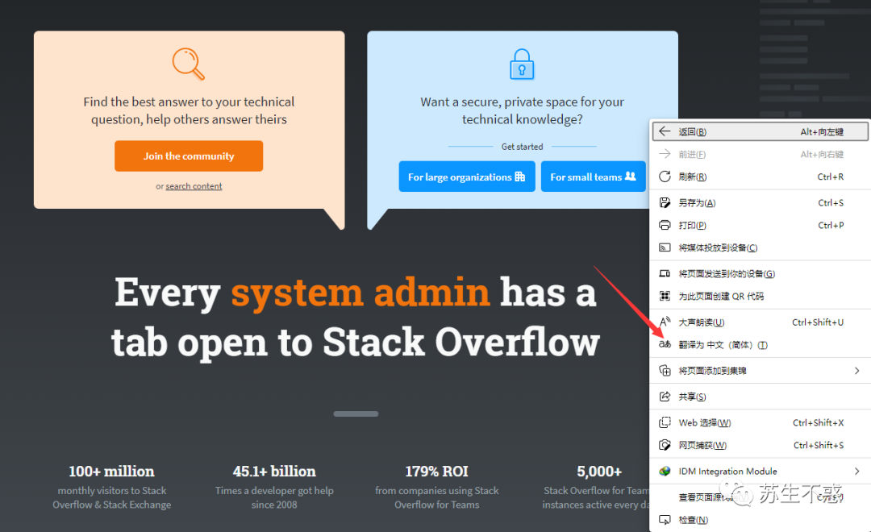This screenshot has height=532, width=871.
Task: Choose 检查(N) at menu bottom
Action: [x=760, y=520]
